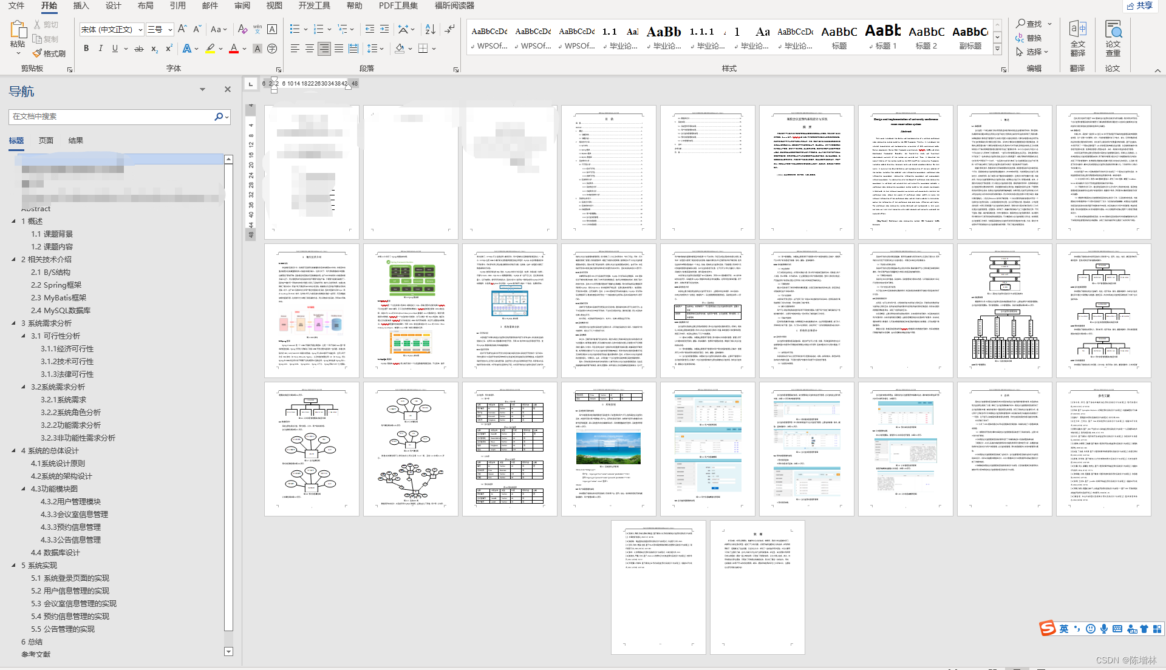This screenshot has height=670, width=1166.
Task: Apply the red font color swatch
Action: 234,49
